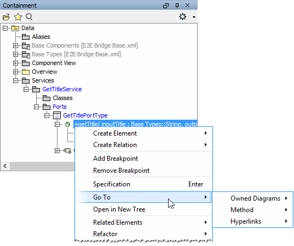Click the pin icon in Containment title bar

coord(177,5)
